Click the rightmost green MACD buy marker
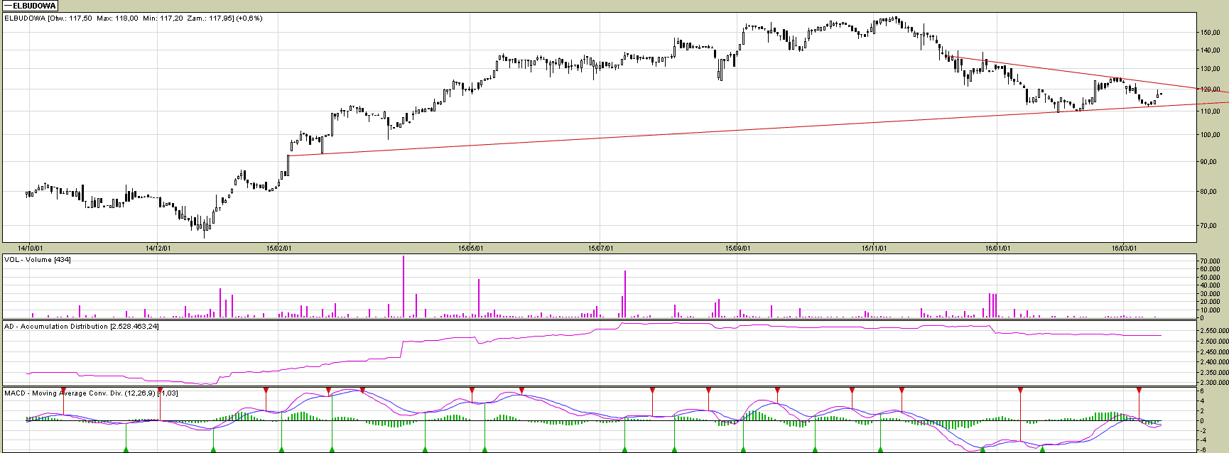The width and height of the screenshot is (1229, 453). [1042, 449]
